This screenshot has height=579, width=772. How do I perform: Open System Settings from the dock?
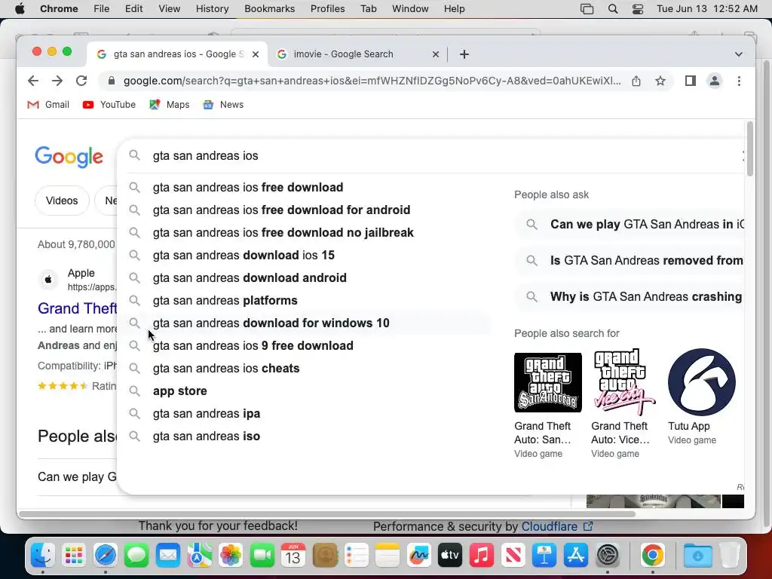point(608,556)
